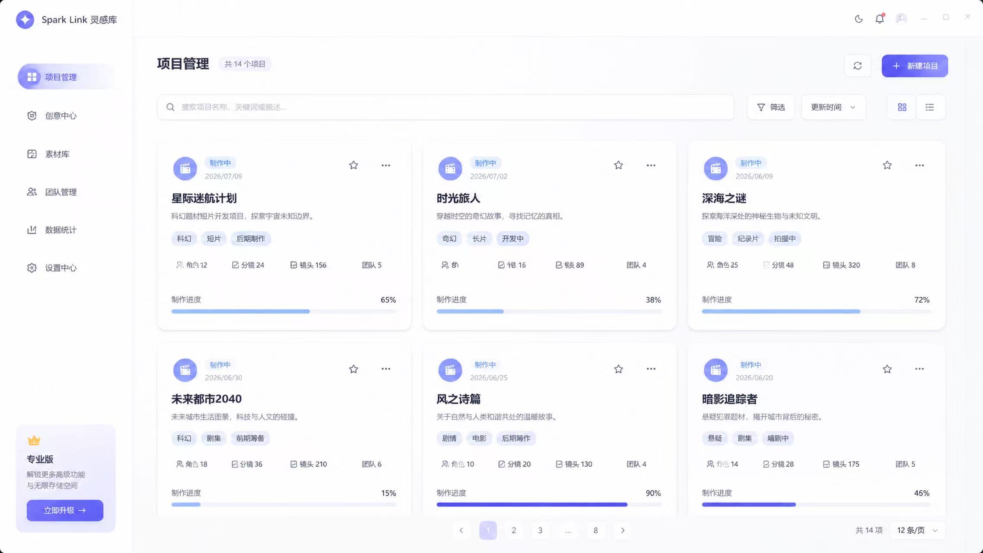983x553 pixels.
Task: Click the 风之诗篇 clapperboard icon
Action: pyautogui.click(x=450, y=370)
